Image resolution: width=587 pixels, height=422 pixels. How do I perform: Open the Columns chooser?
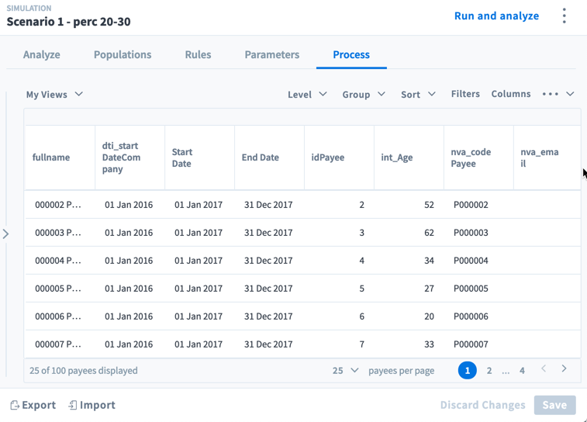511,94
